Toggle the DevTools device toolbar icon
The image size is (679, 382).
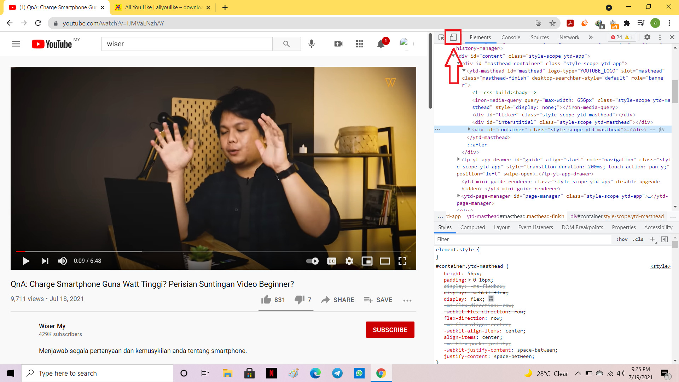(453, 37)
